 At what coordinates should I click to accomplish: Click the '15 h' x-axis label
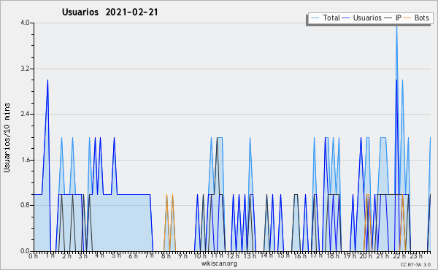coord(283,255)
